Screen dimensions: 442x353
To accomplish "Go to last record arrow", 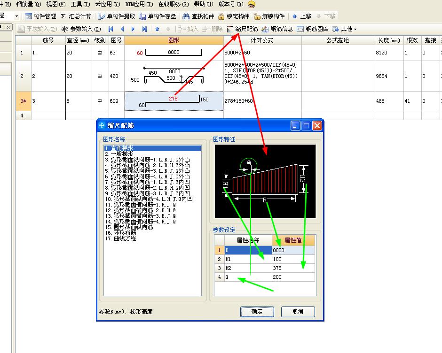I will (x=144, y=29).
